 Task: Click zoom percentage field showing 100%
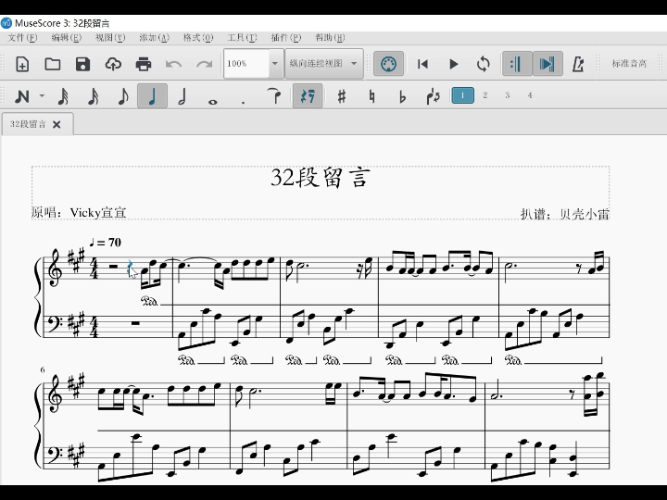pyautogui.click(x=246, y=64)
